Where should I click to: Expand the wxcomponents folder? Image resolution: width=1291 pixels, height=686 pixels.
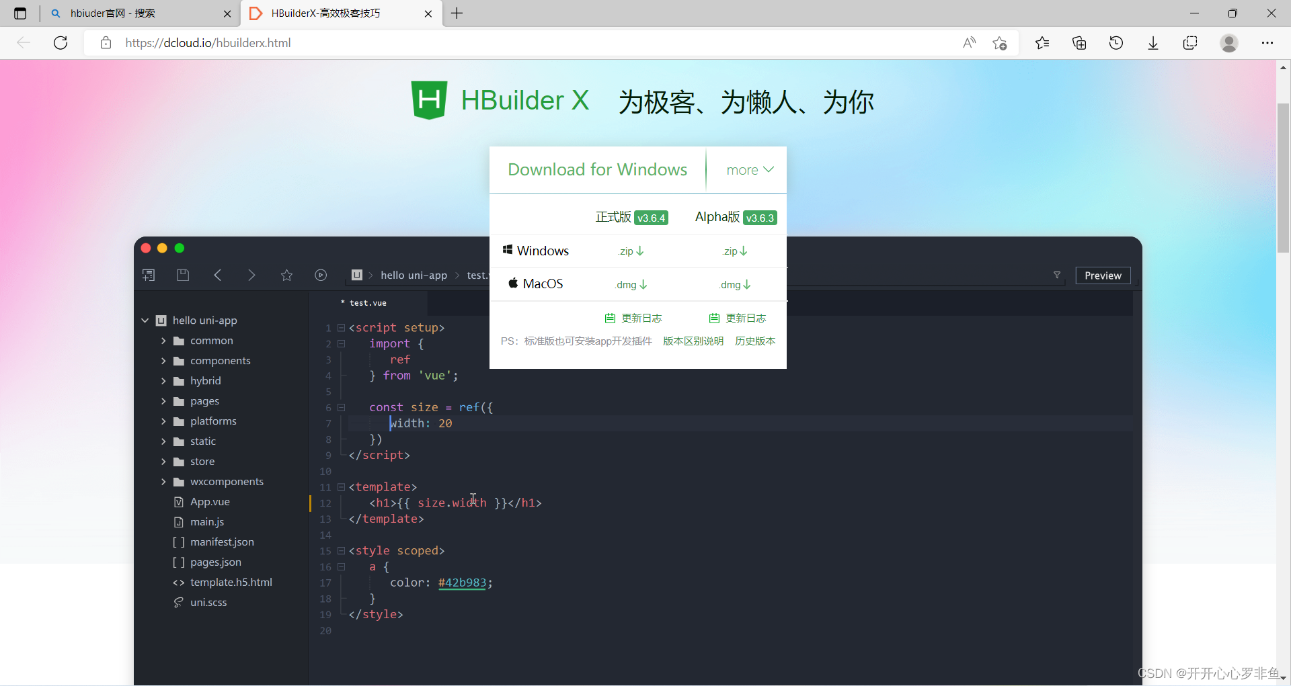(x=163, y=482)
